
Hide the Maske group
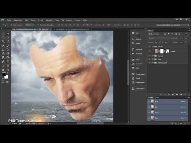[150, 46]
